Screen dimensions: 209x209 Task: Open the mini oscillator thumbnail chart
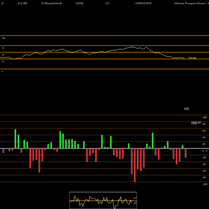(103, 200)
